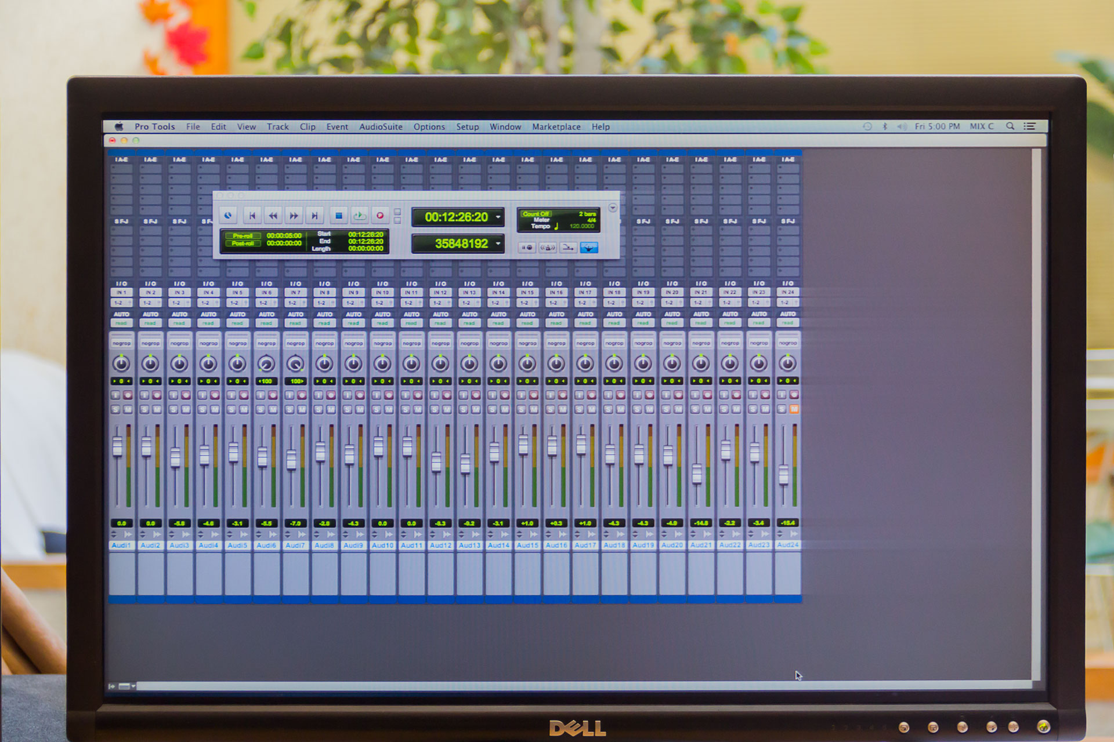Screen dimensions: 1114x742
Task: Open the group selector on Audi8
Action: (324, 343)
